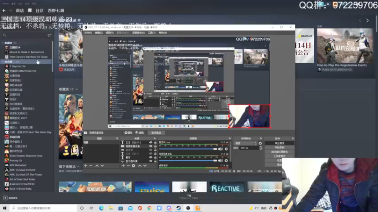Screen dimensions: 378x212
Task: Open the Stardew Valley game tile
Action: (x=152, y=187)
